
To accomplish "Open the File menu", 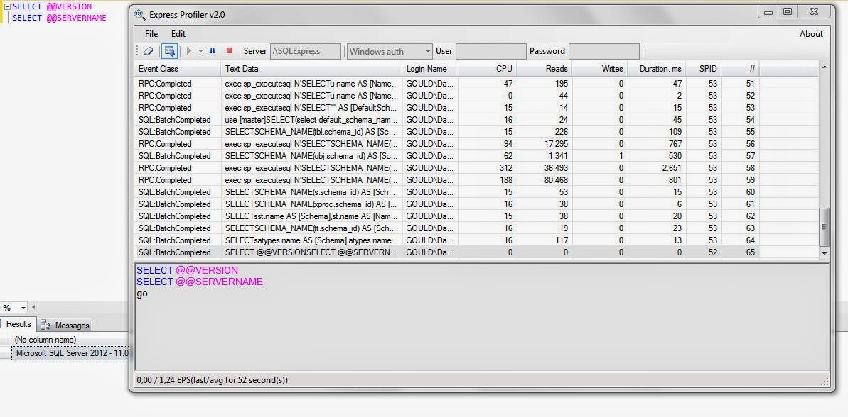I will [151, 34].
